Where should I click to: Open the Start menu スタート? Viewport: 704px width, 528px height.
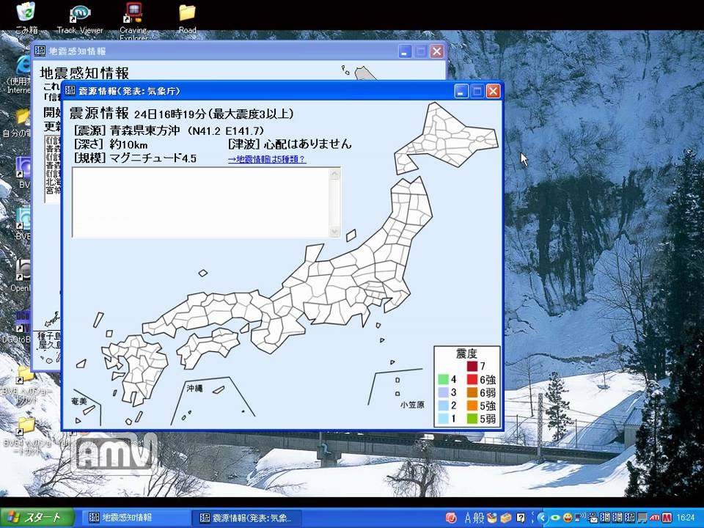pos(37,517)
